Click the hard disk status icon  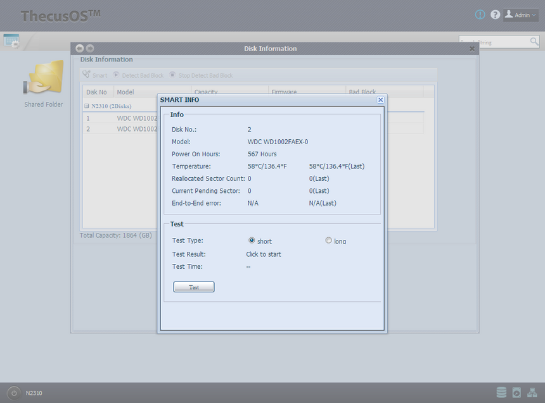point(516,393)
